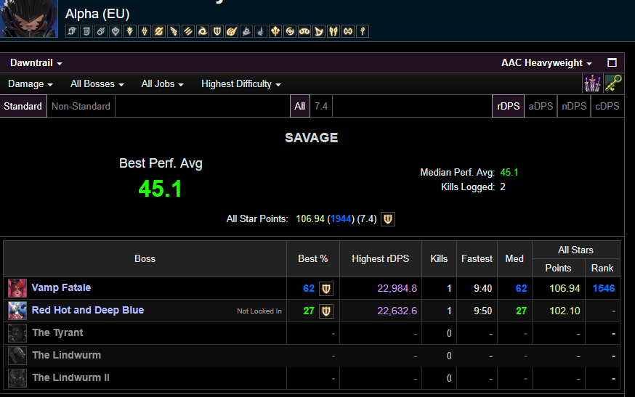Click the 1944 all star rank link
Viewport: 635px width, 397px height.
(x=341, y=219)
